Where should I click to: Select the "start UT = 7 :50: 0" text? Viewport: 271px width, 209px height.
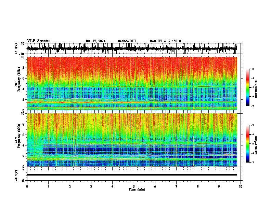(165, 41)
